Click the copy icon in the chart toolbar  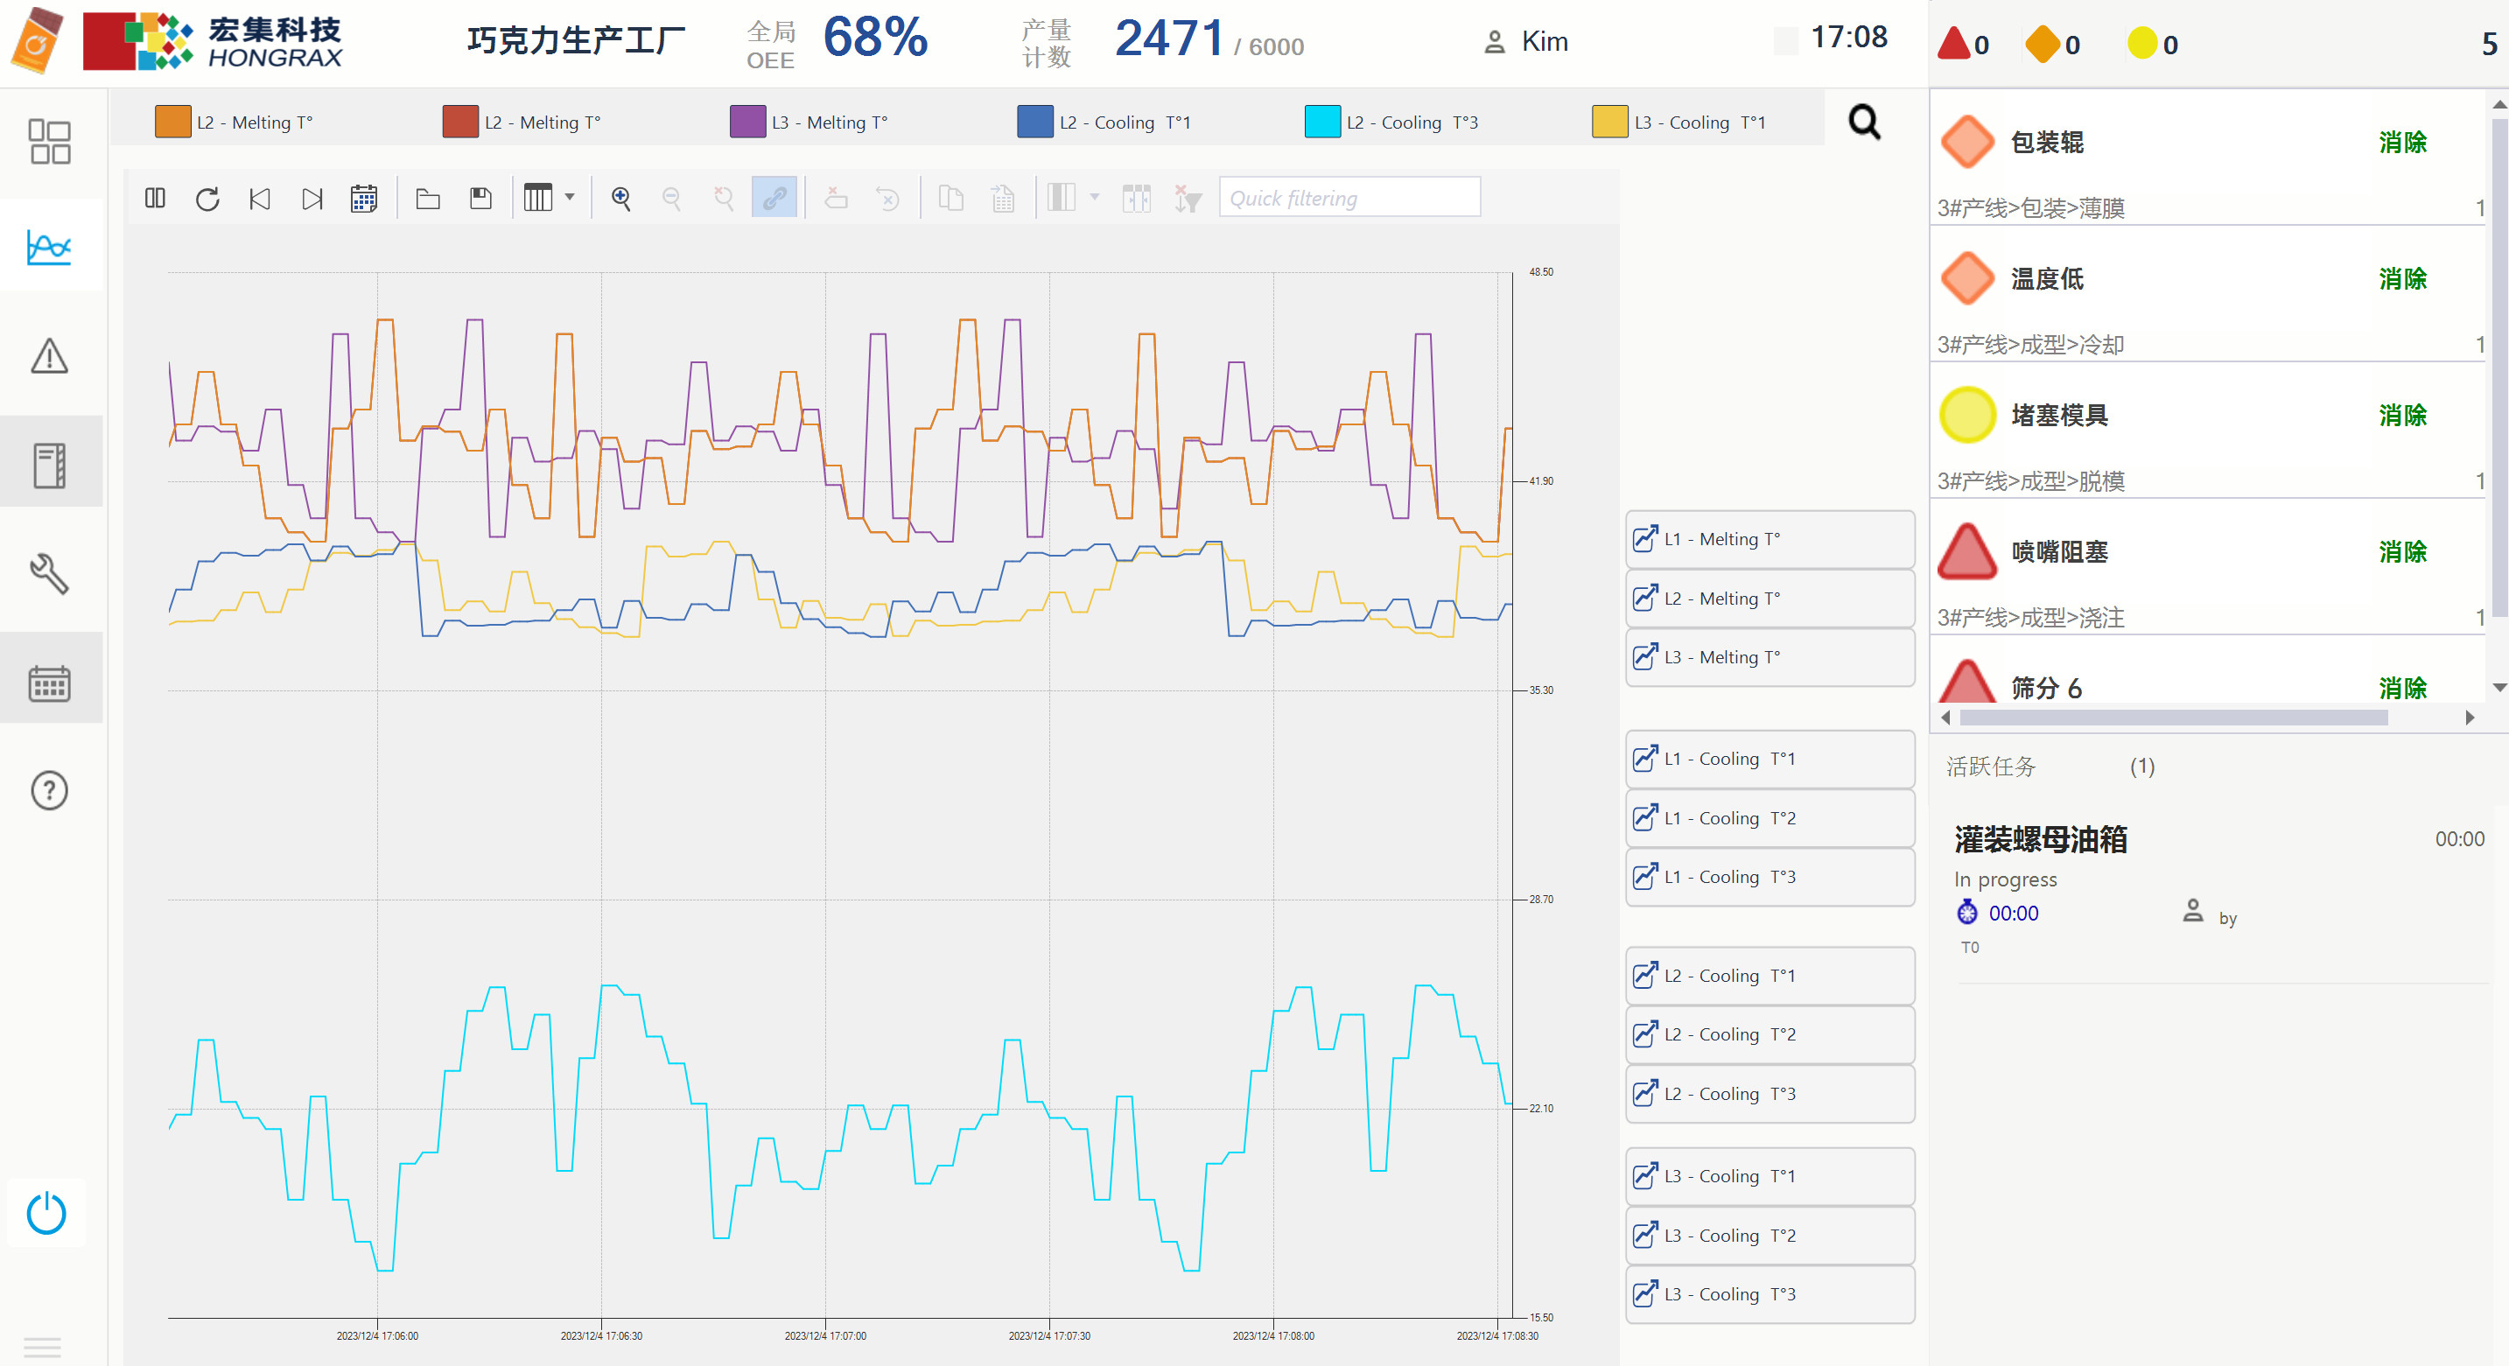(x=951, y=199)
